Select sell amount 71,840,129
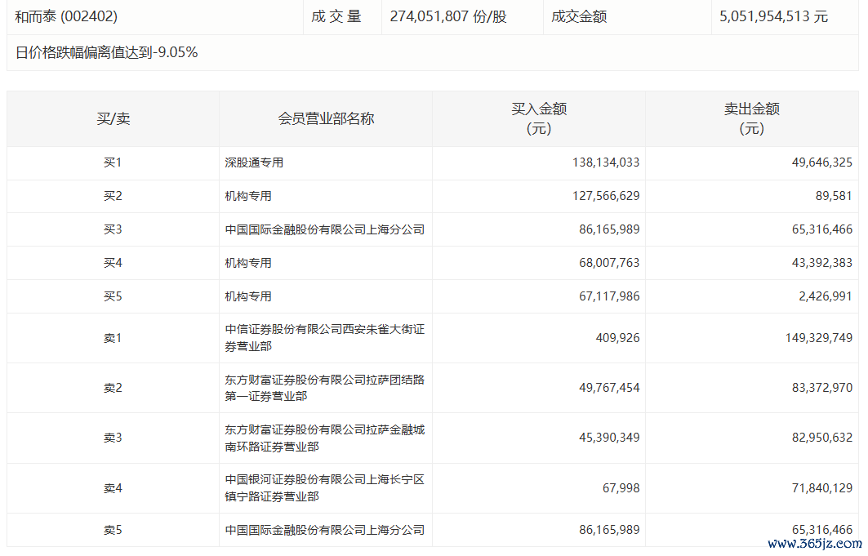The image size is (868, 556). coord(822,488)
